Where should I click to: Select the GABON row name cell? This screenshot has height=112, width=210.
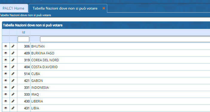coord(120,81)
